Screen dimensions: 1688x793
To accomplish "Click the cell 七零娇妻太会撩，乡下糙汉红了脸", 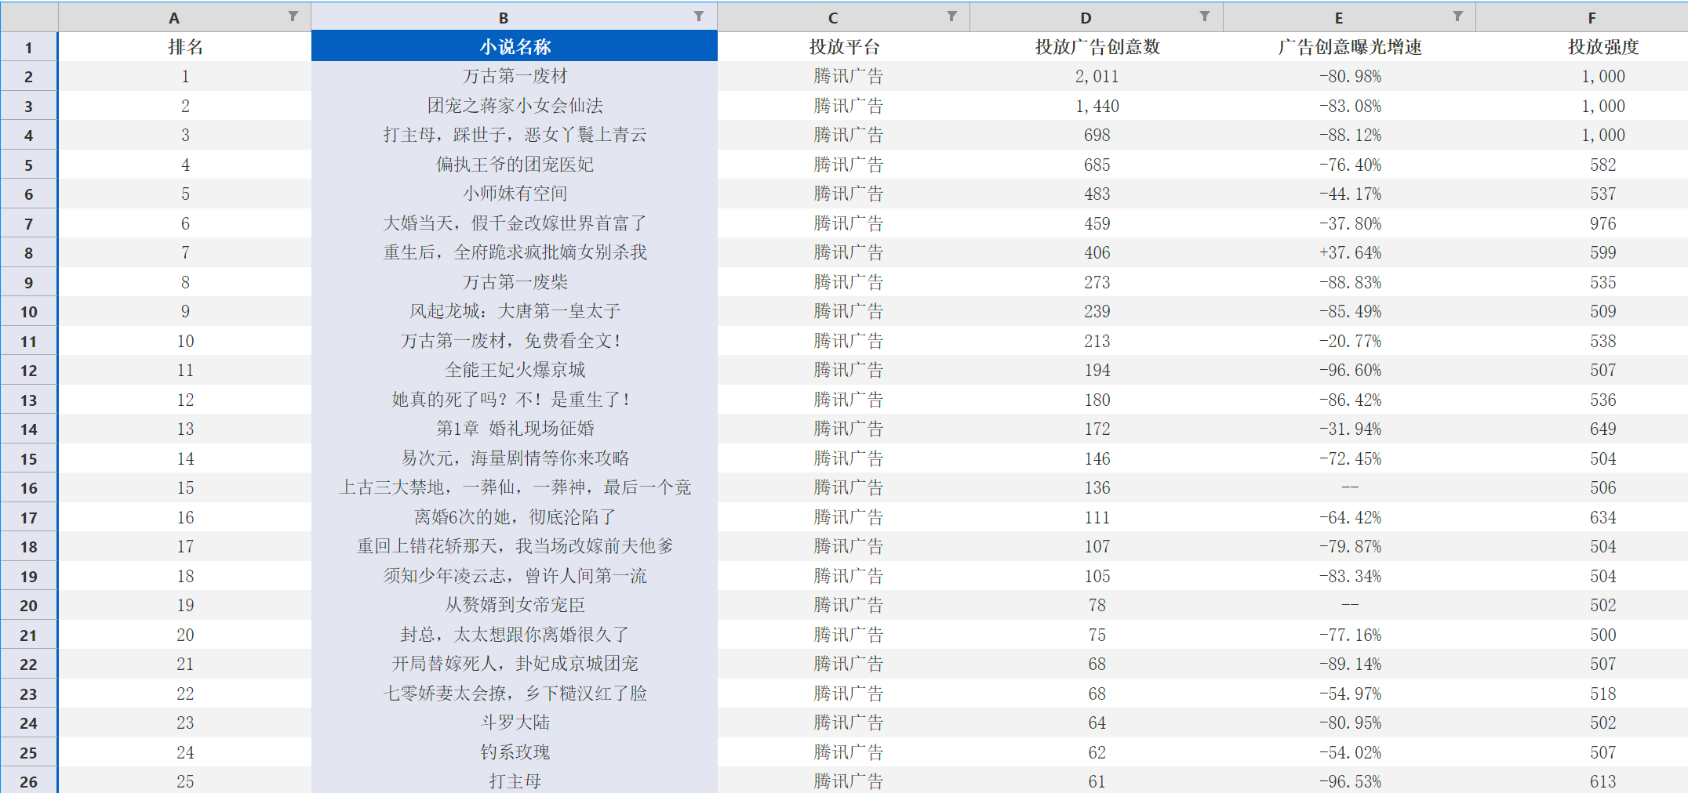I will (515, 693).
